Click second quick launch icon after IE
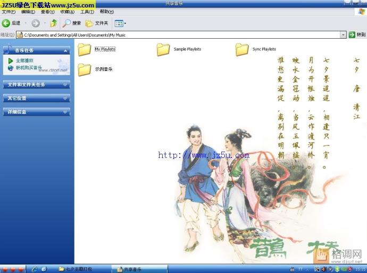The height and width of the screenshot is (273, 367). (45, 269)
